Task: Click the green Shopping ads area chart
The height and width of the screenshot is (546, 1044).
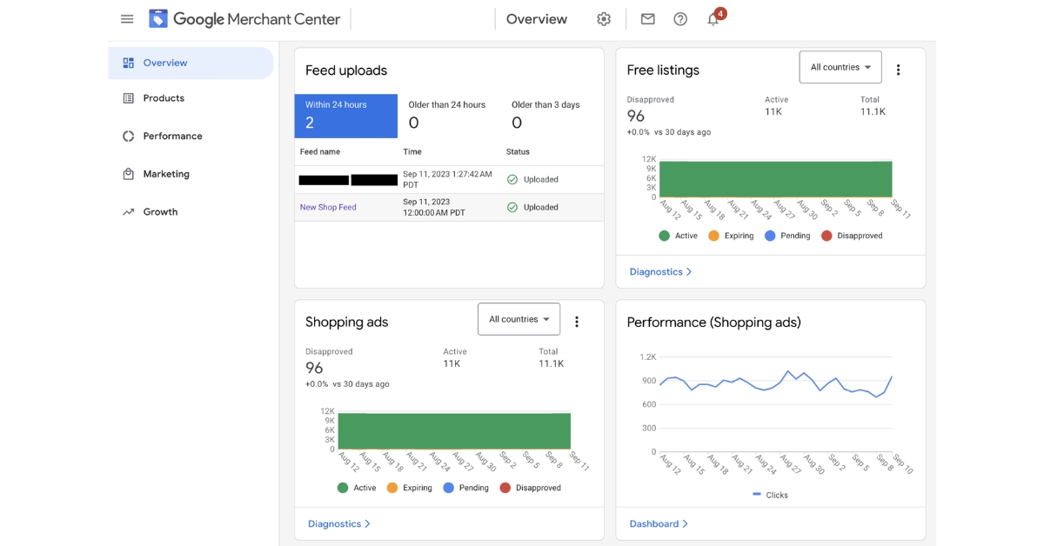Action: pyautogui.click(x=454, y=431)
